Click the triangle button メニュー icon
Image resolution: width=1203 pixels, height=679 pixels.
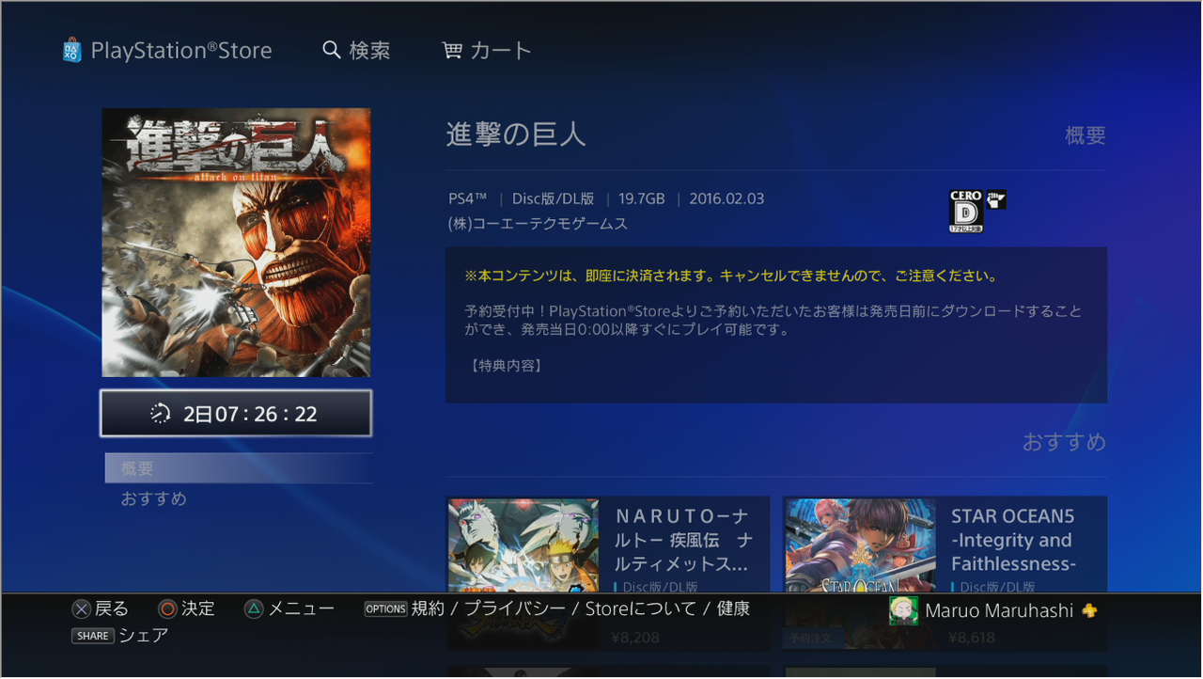[x=254, y=609]
